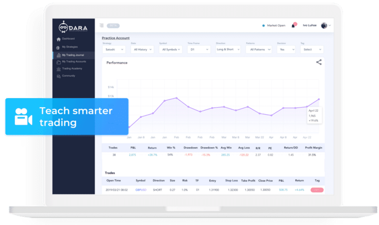Screen dimensions: 379x225
Task: Click the Close Price column header
Action: [265, 180]
